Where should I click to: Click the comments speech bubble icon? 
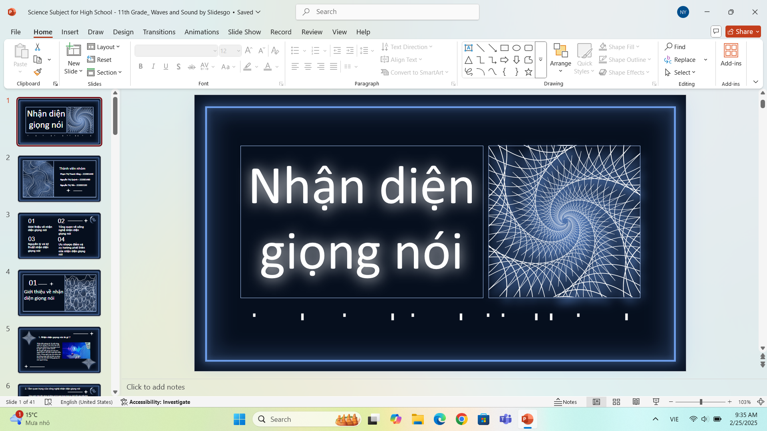[x=716, y=31]
